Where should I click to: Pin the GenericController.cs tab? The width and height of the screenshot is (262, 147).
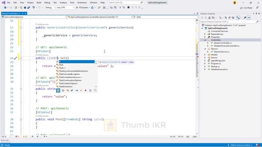click(x=23, y=13)
